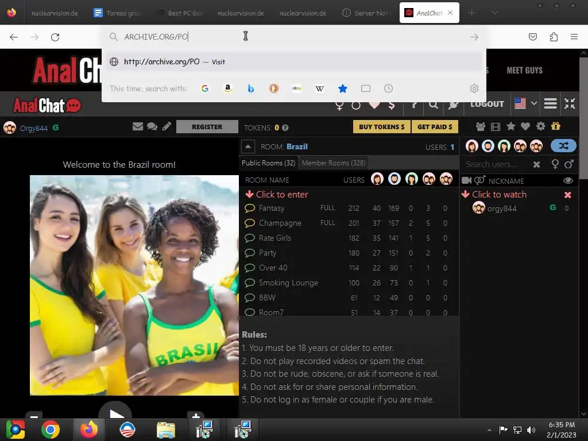Image resolution: width=588 pixels, height=441 pixels.
Task: Enter the Smoking Lounge room
Action: [288, 283]
